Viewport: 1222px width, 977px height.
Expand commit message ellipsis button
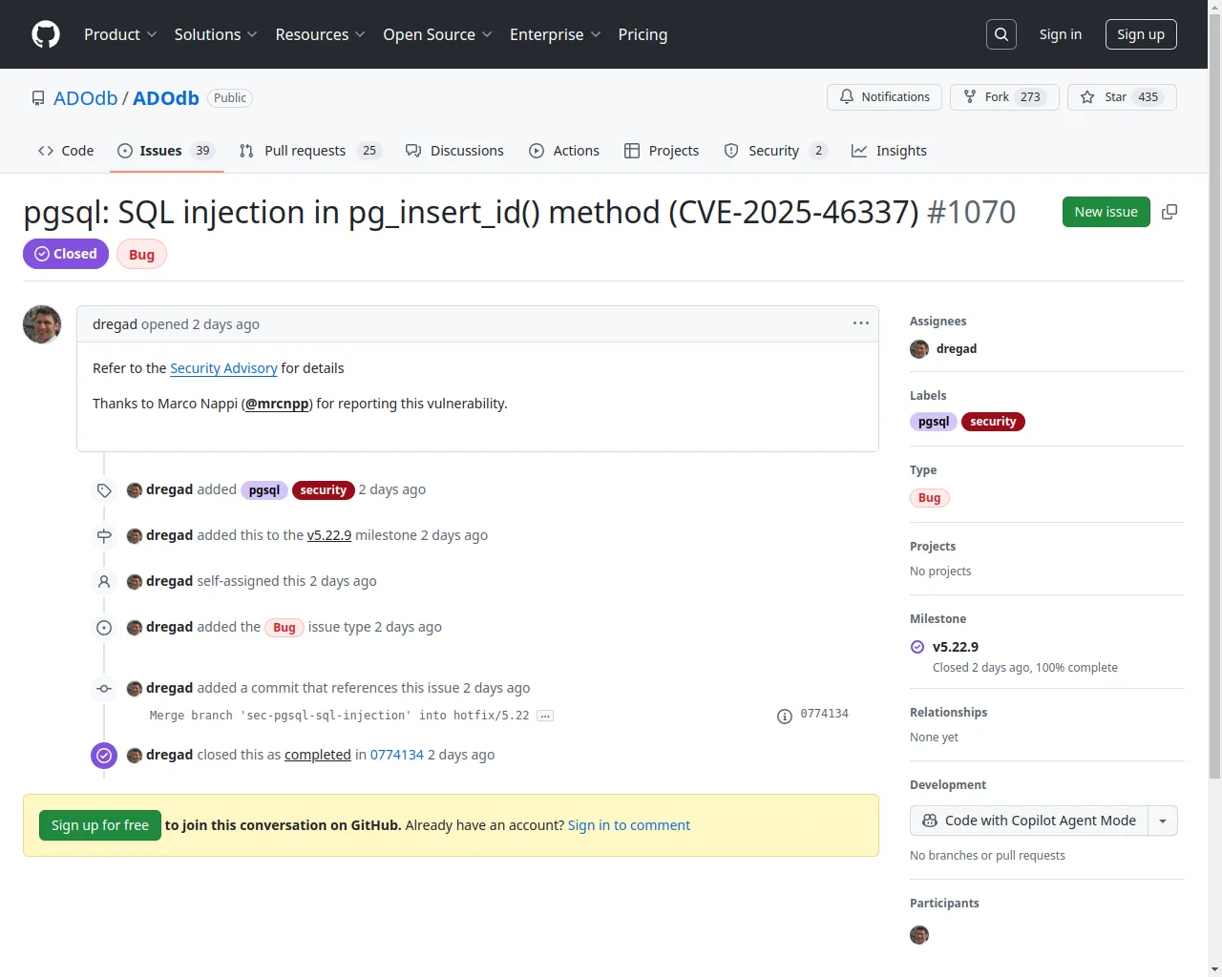545,716
